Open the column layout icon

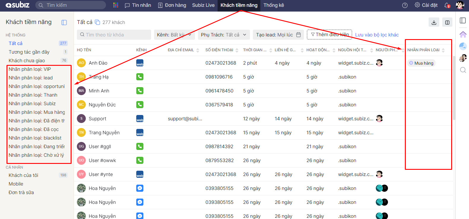point(447,23)
